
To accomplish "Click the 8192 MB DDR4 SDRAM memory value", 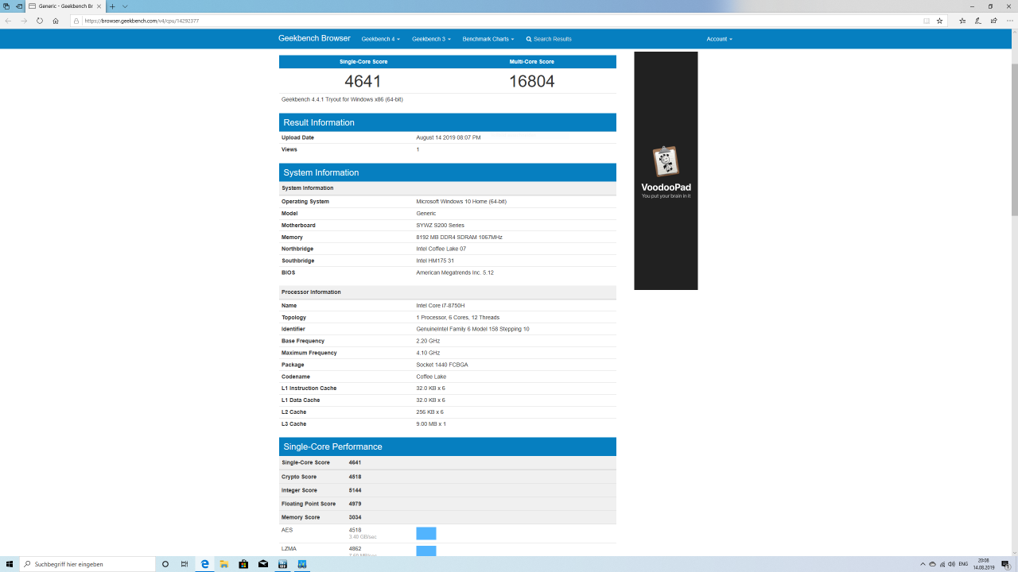I will (x=459, y=237).
